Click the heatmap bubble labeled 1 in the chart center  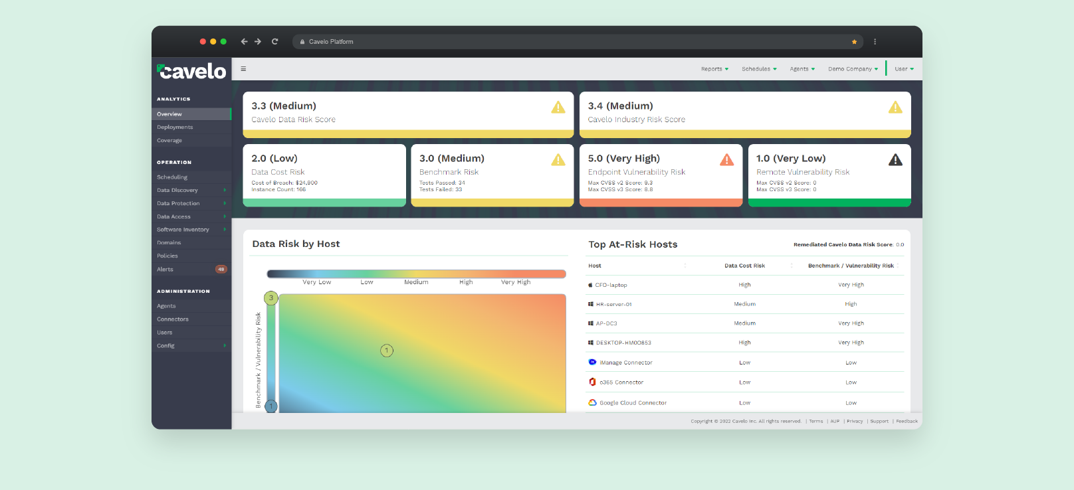(387, 350)
